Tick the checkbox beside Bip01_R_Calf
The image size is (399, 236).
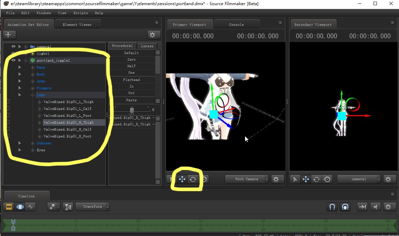8,129
